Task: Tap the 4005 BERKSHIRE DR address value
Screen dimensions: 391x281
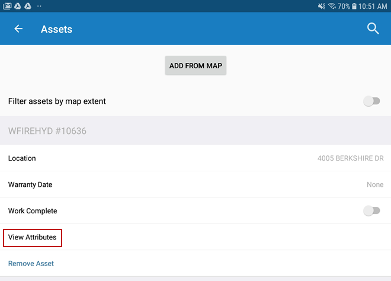Action: [350, 158]
